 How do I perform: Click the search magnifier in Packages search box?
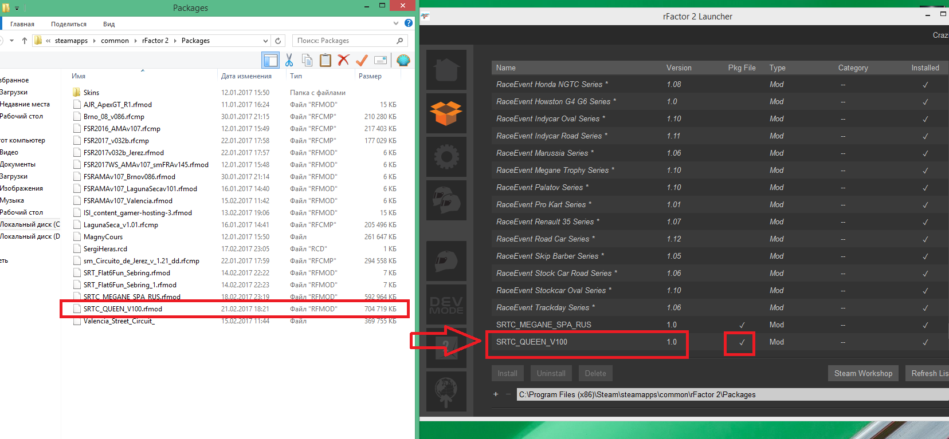pos(400,41)
